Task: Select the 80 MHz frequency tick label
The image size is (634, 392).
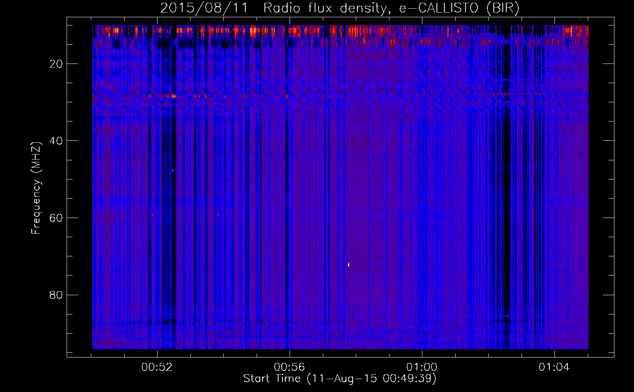Action: [x=56, y=294]
